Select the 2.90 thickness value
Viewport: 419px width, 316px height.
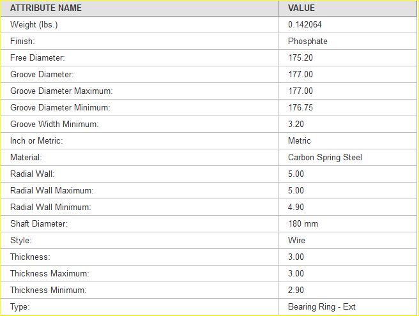pos(296,290)
